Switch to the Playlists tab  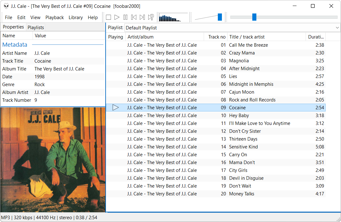(36, 28)
